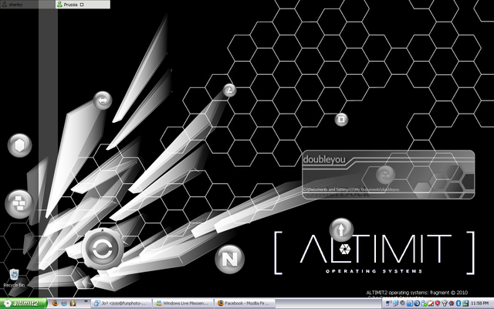Click the bricks round desktop icon
The image size is (494, 309).
19,204
